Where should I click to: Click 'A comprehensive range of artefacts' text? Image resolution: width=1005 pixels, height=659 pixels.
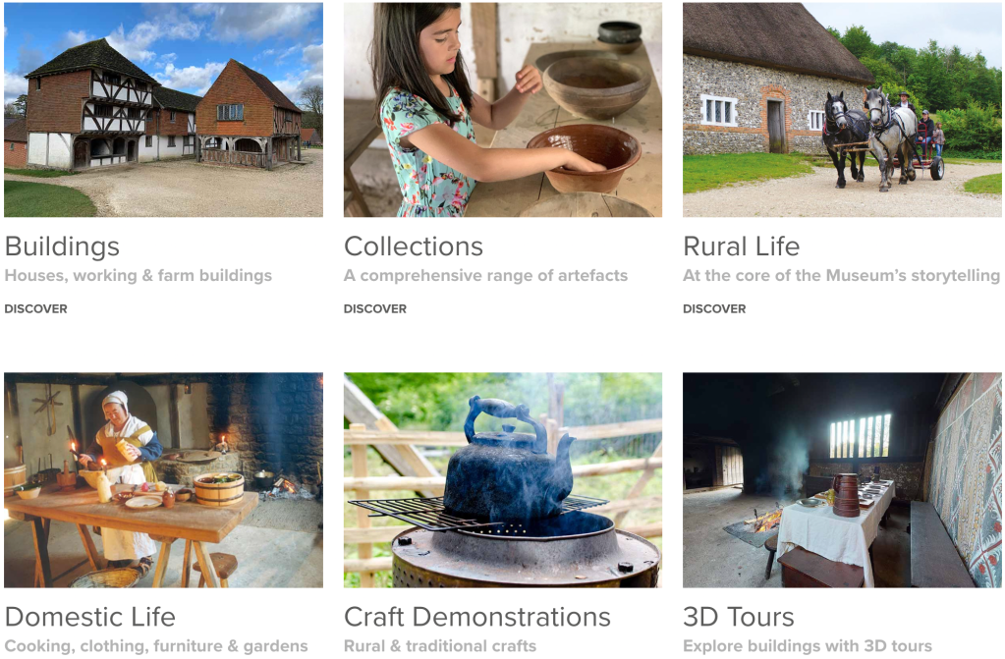(x=486, y=276)
